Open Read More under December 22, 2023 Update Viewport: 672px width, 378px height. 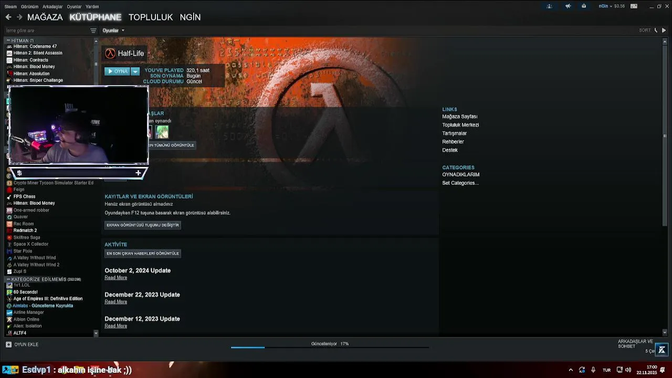pos(115,302)
